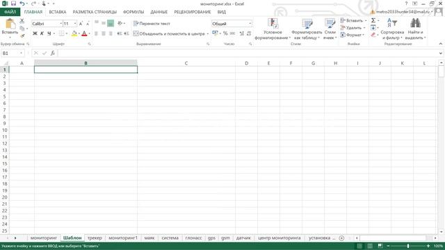Toggle Wrap Text (Перенести текст)
The image size is (445, 250).
[x=152, y=24]
